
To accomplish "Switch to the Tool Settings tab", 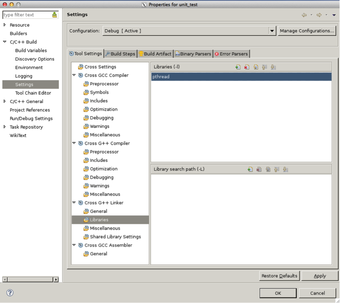I will tap(86, 54).
